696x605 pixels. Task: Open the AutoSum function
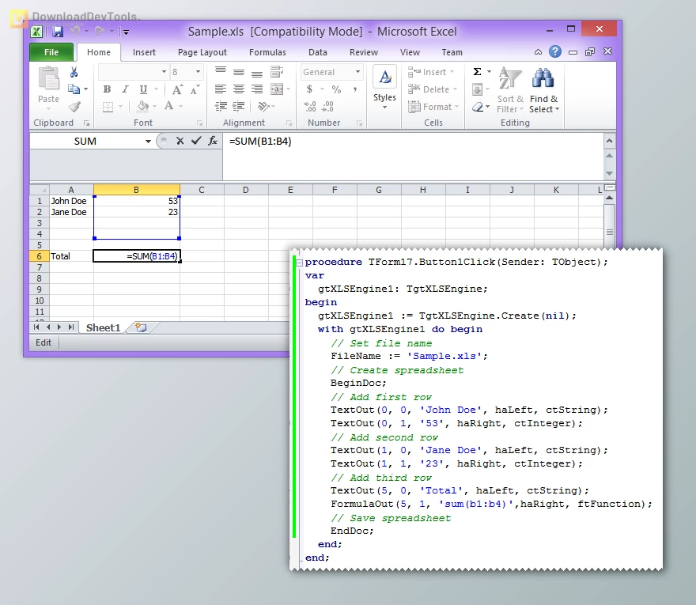[478, 73]
